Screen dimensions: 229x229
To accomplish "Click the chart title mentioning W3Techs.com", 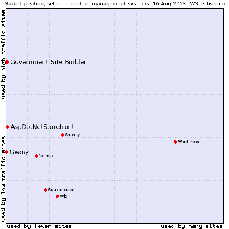I will [114, 4].
